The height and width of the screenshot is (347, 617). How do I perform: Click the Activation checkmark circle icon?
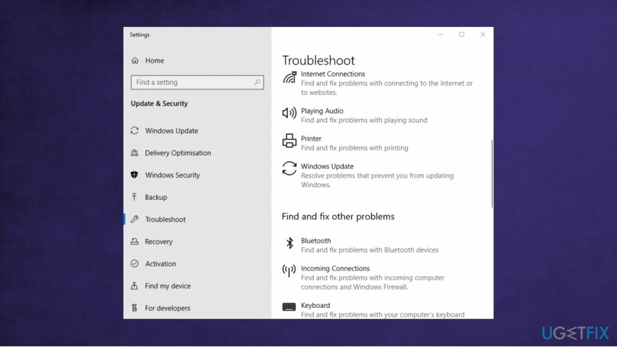(135, 264)
